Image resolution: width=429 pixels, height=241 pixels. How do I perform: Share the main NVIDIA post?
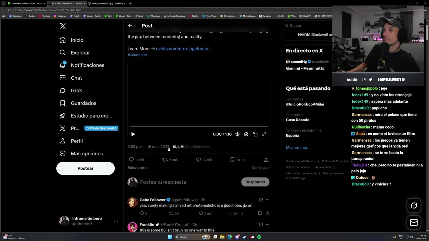tap(266, 160)
